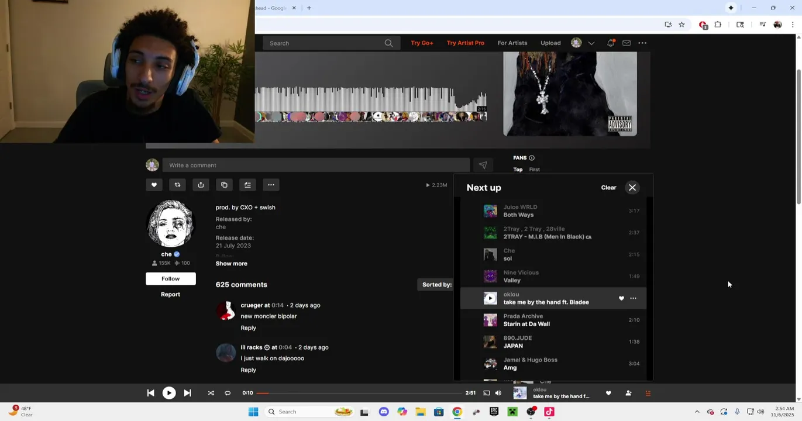Open Try Artist Pro page
Viewport: 802px width, 421px height.
465,43
